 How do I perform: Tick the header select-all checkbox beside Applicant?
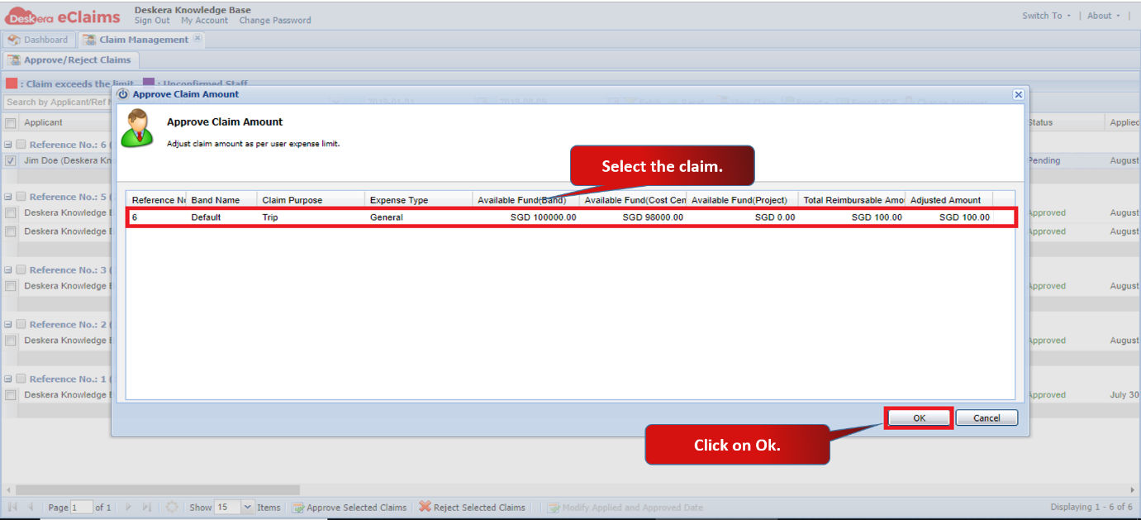coord(10,123)
